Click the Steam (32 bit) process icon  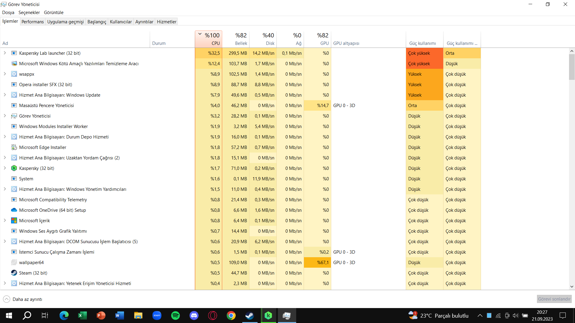tap(14, 273)
